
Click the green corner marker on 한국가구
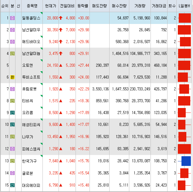point(42,156)
